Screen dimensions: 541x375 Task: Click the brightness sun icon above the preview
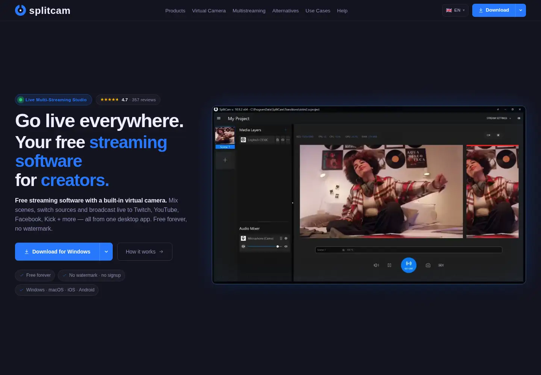[498, 135]
